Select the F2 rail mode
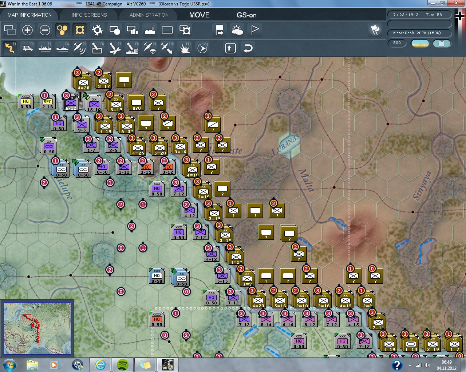The width and height of the screenshot is (466, 372). click(x=28, y=48)
